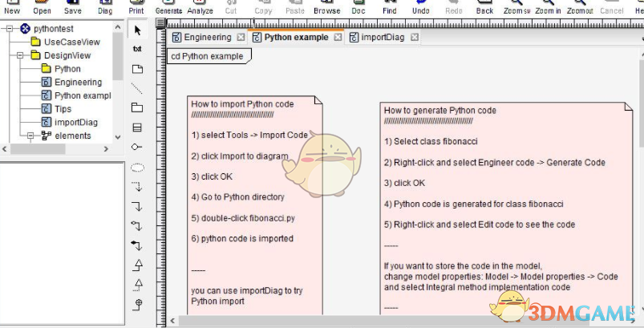Collapse the elements tree node
Viewport: 644px width, 328px height.
point(30,136)
